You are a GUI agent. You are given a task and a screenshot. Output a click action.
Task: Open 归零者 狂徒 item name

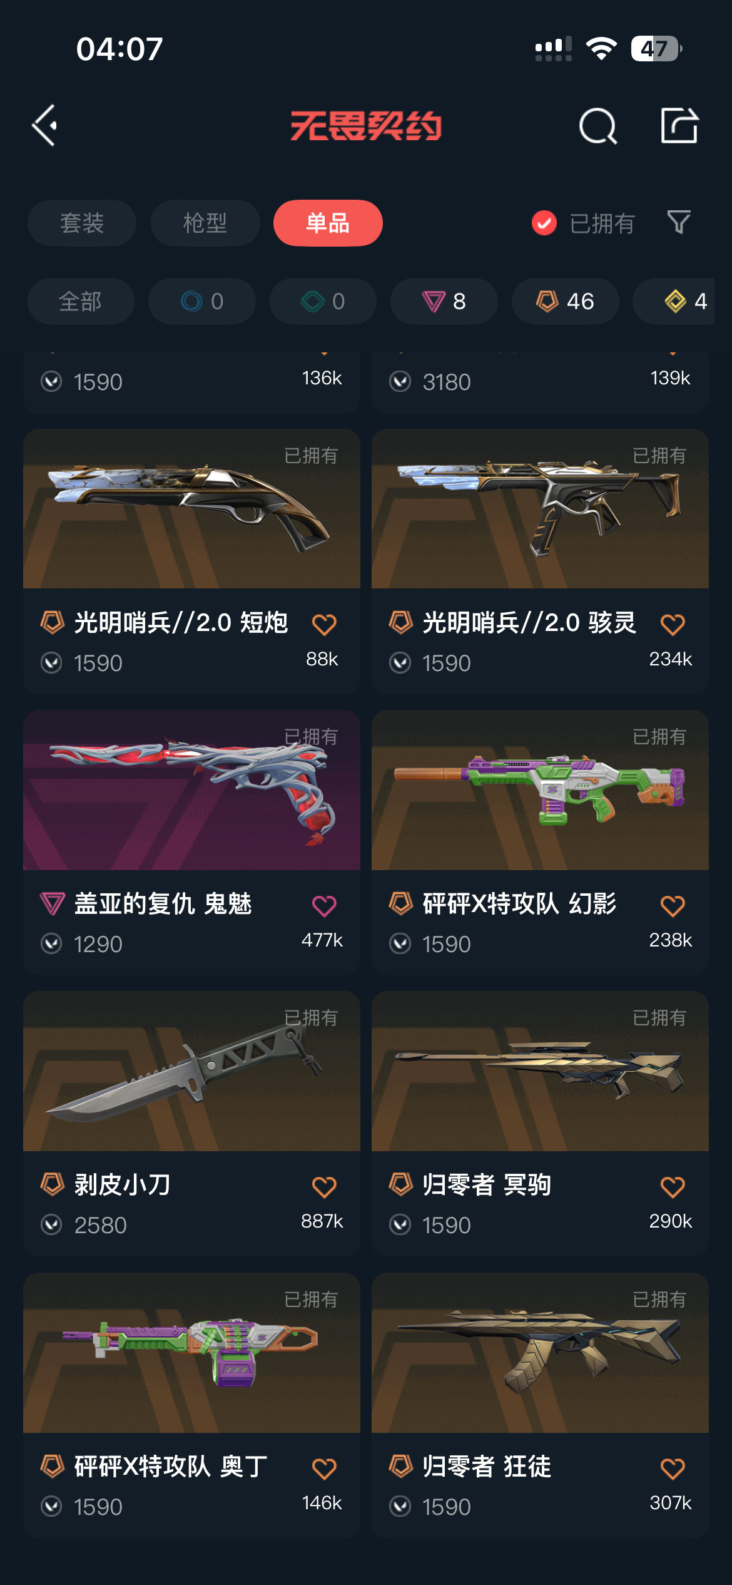487,1466
